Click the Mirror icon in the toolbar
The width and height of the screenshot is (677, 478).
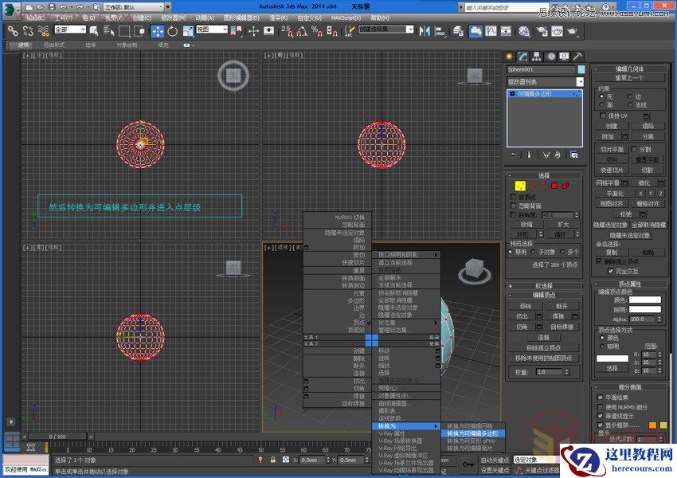(424, 32)
